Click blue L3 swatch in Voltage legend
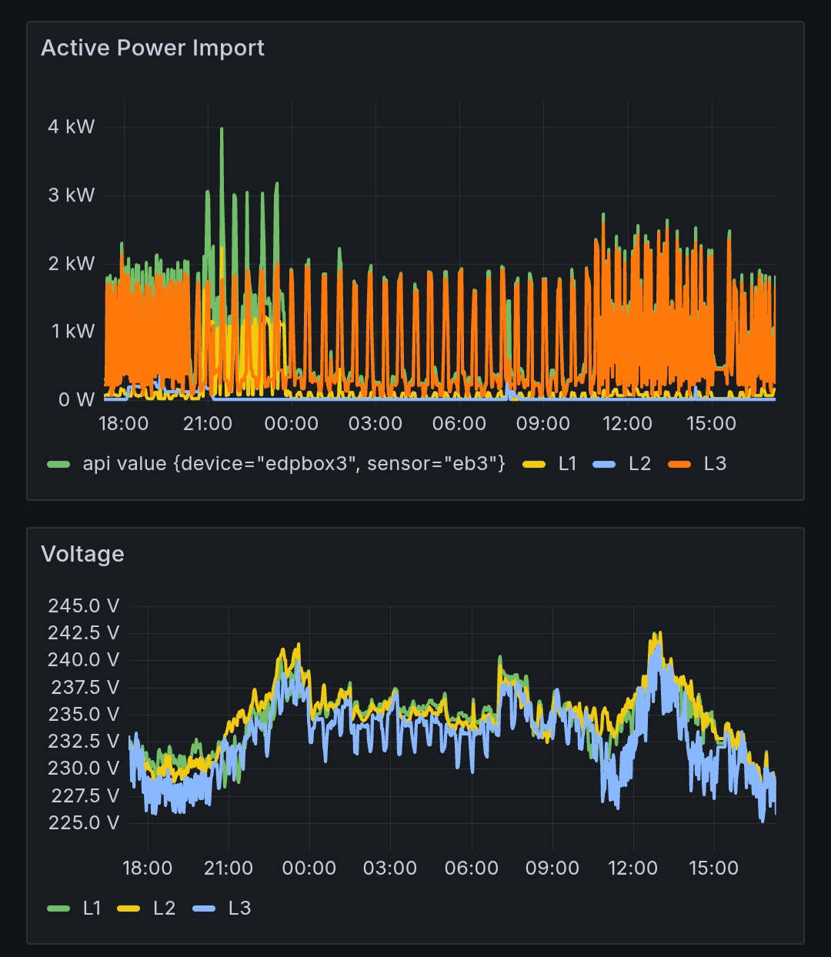The height and width of the screenshot is (957, 831). (205, 909)
